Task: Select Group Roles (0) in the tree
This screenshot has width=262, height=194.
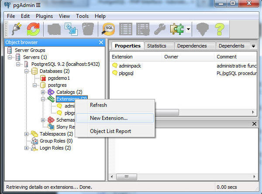Action: tap(56, 141)
